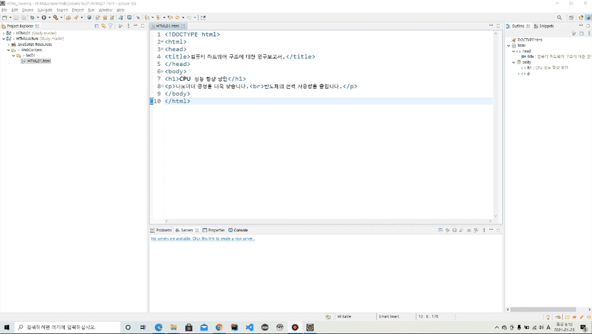The height and width of the screenshot is (334, 592).
Task: Collapse the WebContent folder
Action: coord(9,50)
